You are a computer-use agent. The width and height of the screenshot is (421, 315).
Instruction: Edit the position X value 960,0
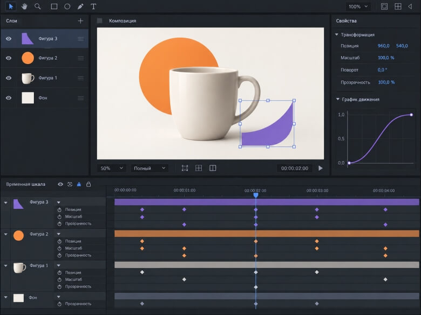pos(383,46)
